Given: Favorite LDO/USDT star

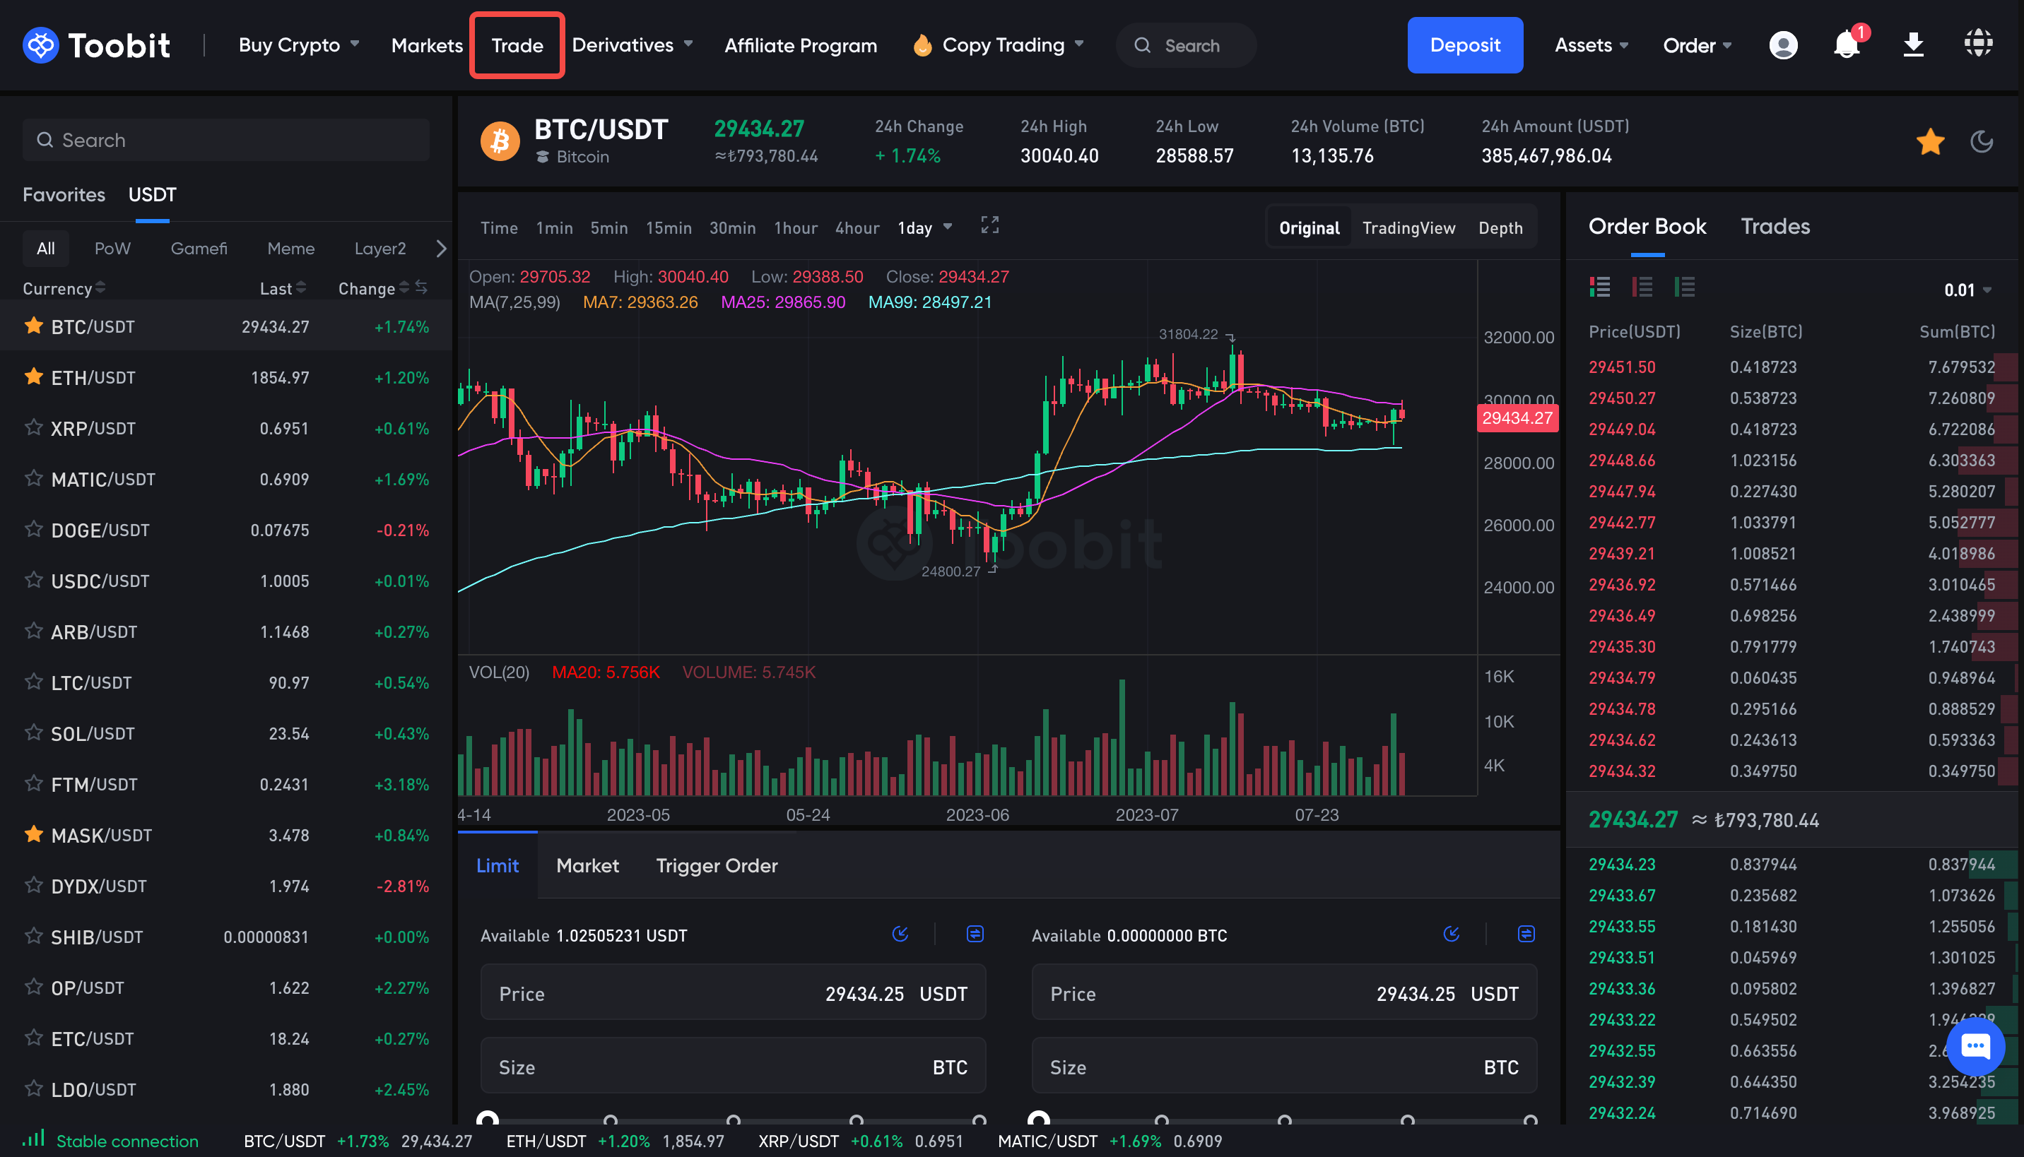Looking at the screenshot, I should [x=33, y=1088].
